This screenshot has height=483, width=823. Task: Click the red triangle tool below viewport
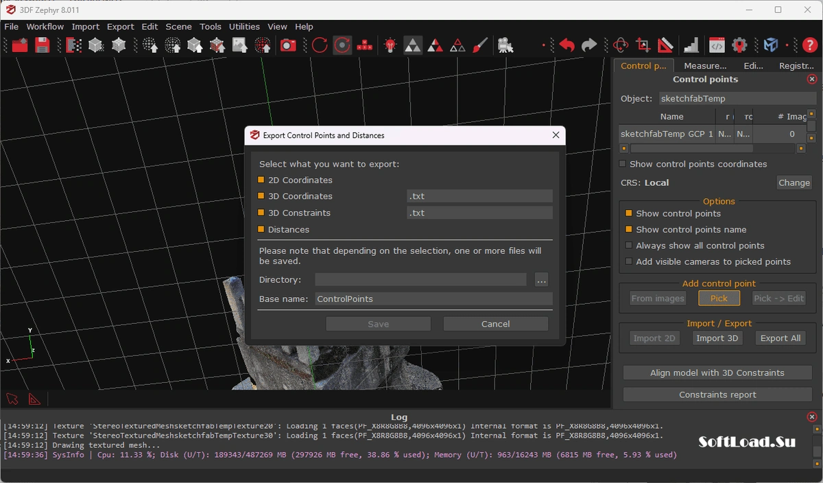pos(34,399)
